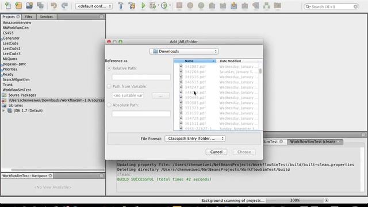Click the Clean and Build icon

(132, 5)
